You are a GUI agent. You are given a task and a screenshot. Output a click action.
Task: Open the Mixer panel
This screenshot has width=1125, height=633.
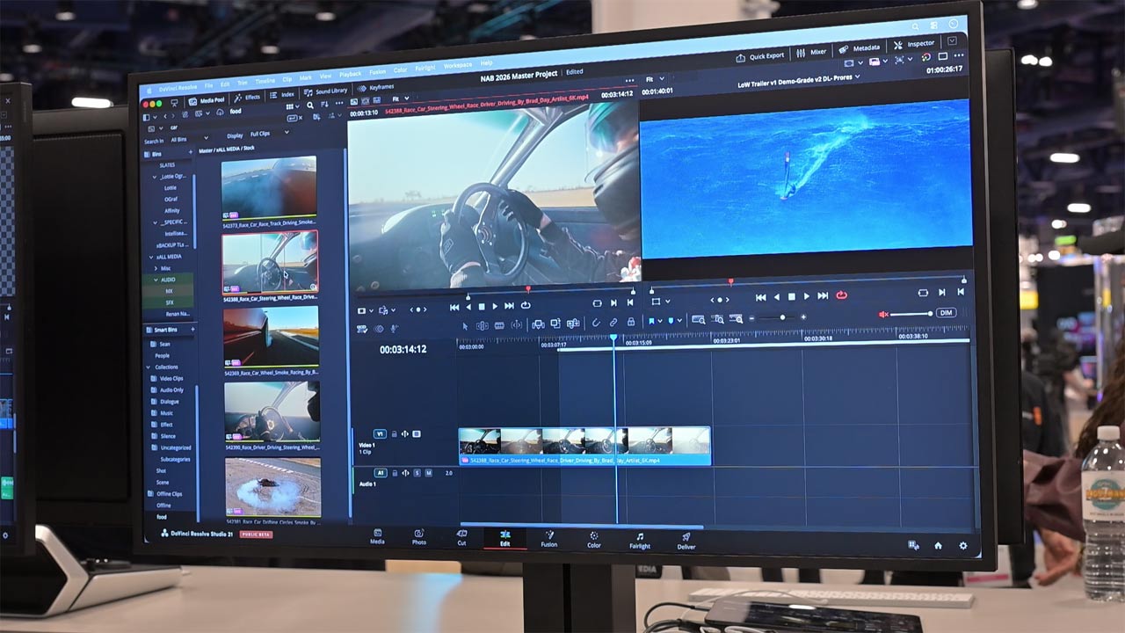[x=812, y=52]
